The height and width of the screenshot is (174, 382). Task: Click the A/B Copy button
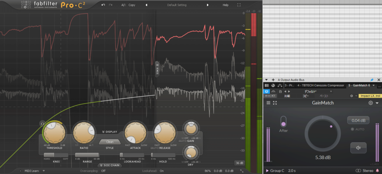click(x=132, y=5)
